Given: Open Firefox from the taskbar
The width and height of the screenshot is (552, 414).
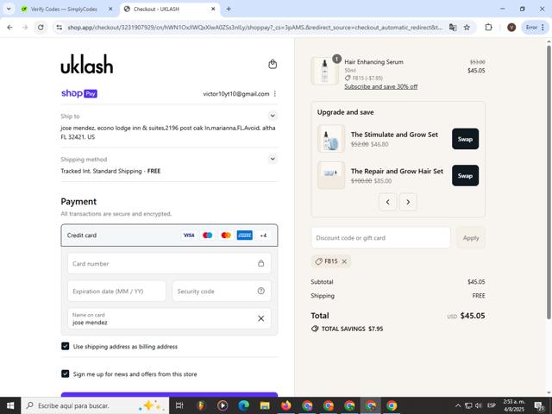Looking at the screenshot, I should [x=285, y=405].
